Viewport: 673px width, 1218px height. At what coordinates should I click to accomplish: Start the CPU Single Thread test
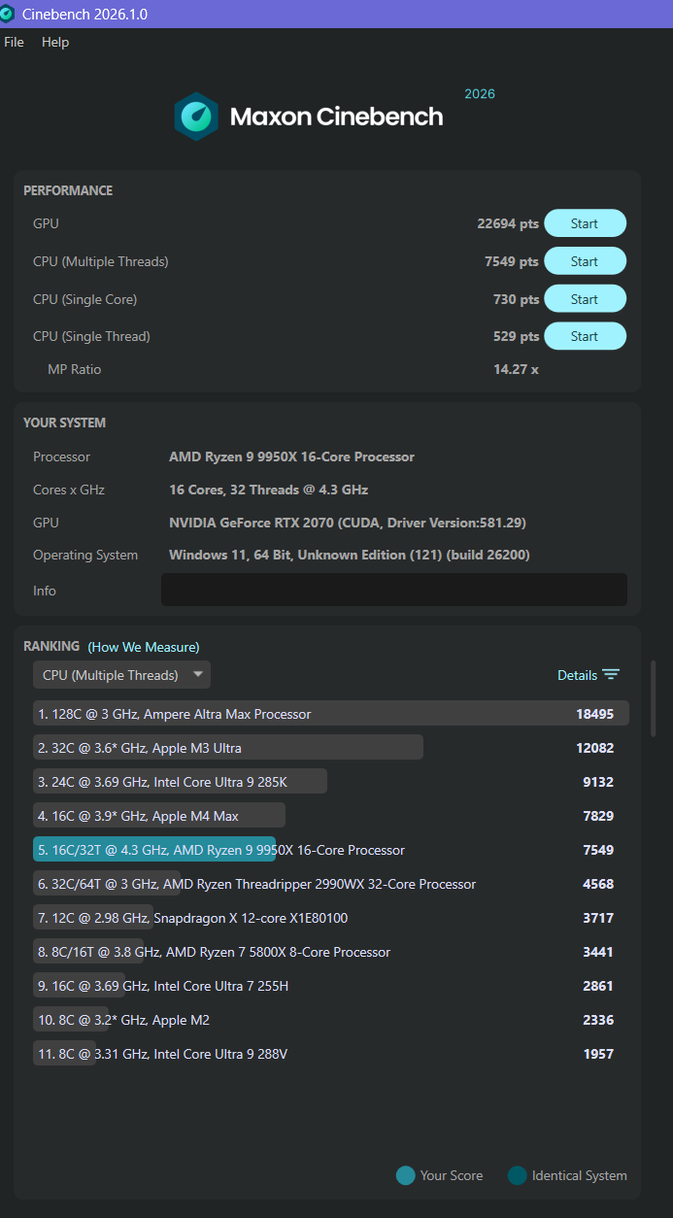pyautogui.click(x=585, y=336)
